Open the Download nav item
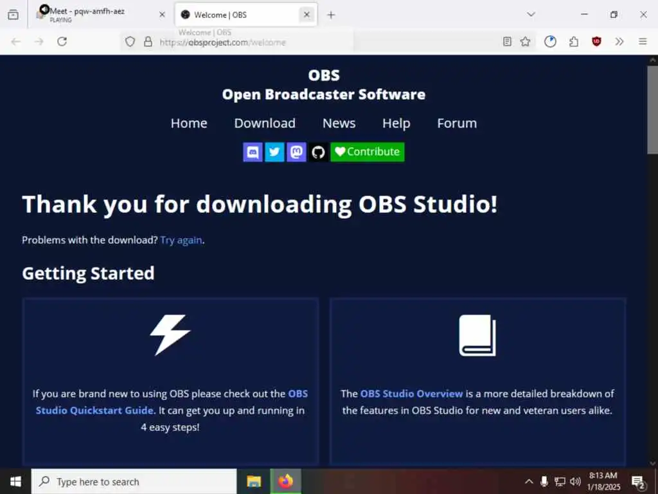The height and width of the screenshot is (494, 658). pyautogui.click(x=265, y=123)
